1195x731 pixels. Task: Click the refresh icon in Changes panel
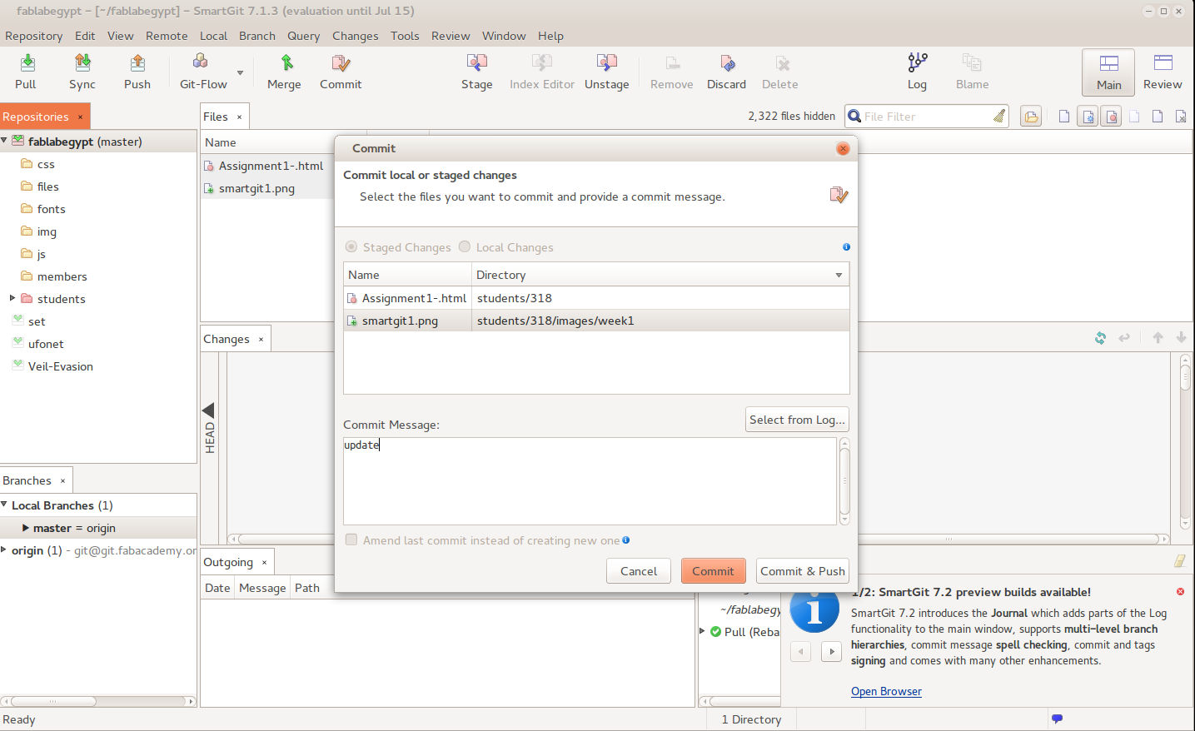[x=1100, y=338]
